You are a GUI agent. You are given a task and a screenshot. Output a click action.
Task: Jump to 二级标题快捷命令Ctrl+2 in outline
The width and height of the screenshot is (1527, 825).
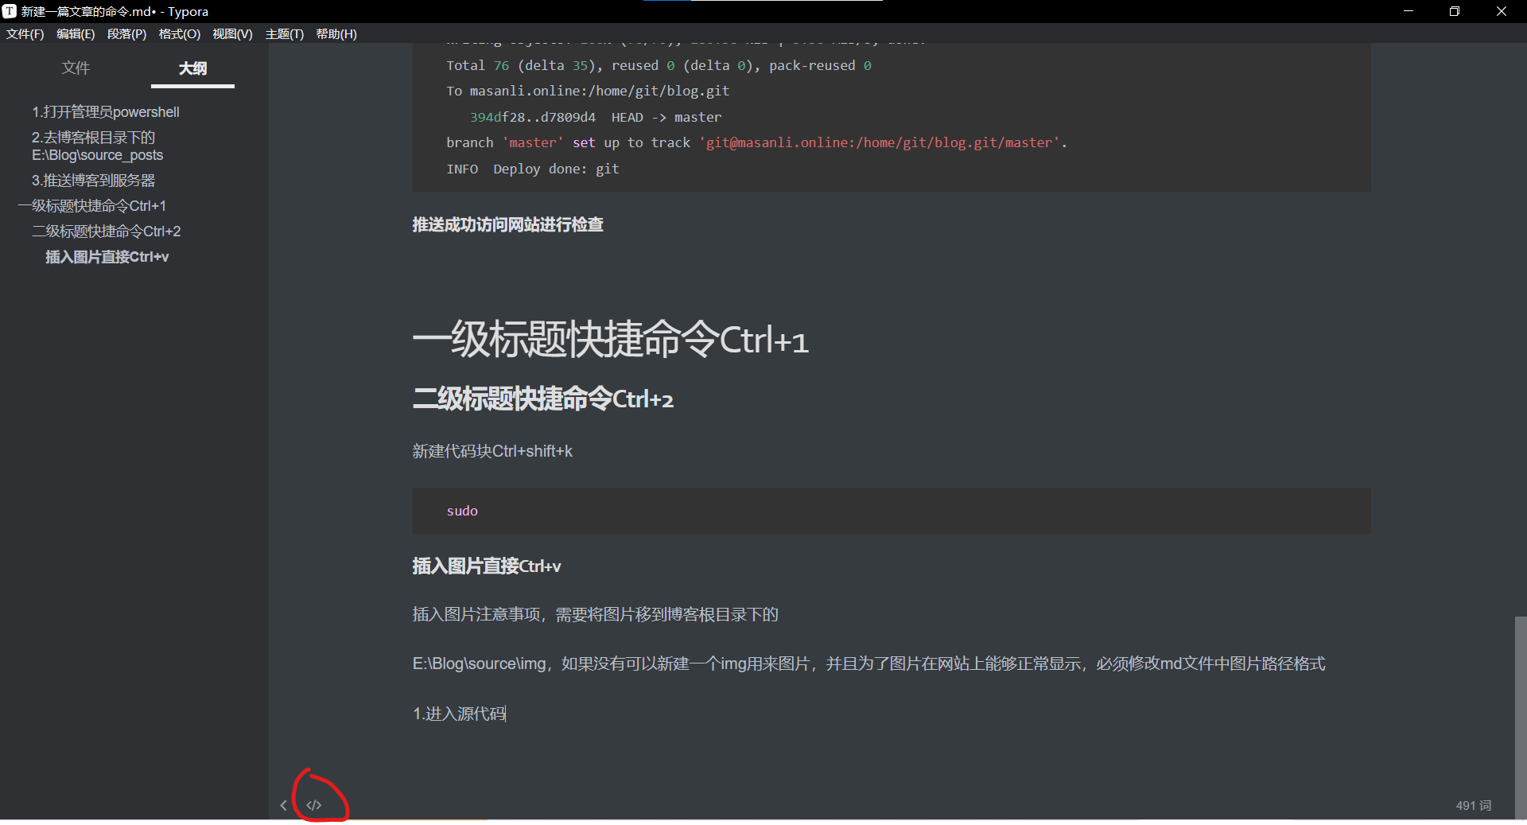point(106,231)
